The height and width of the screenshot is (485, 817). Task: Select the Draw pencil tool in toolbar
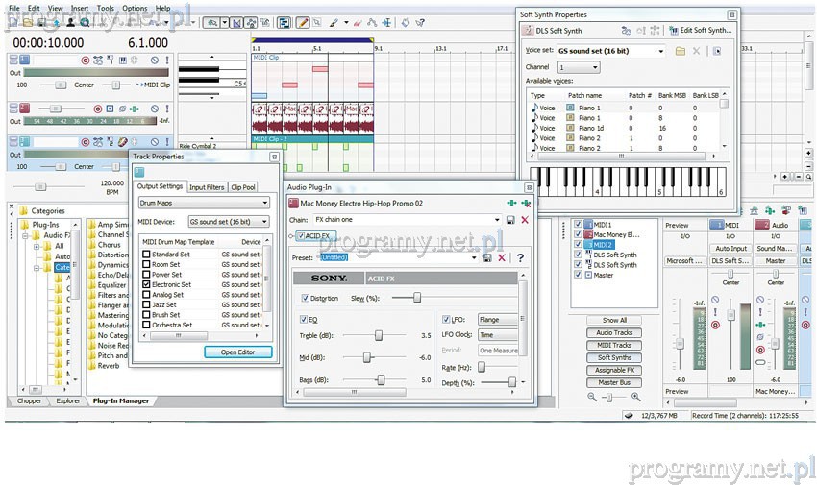(302, 21)
